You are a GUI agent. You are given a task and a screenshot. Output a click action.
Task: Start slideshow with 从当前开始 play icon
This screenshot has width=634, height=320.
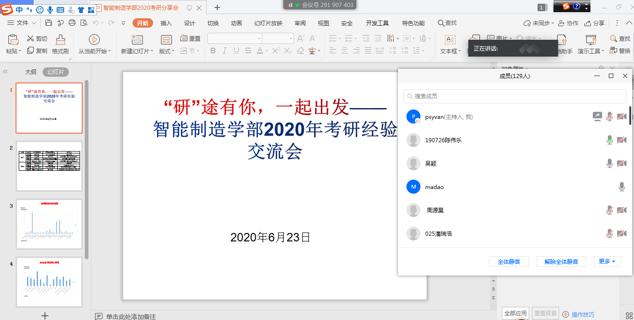pyautogui.click(x=94, y=40)
